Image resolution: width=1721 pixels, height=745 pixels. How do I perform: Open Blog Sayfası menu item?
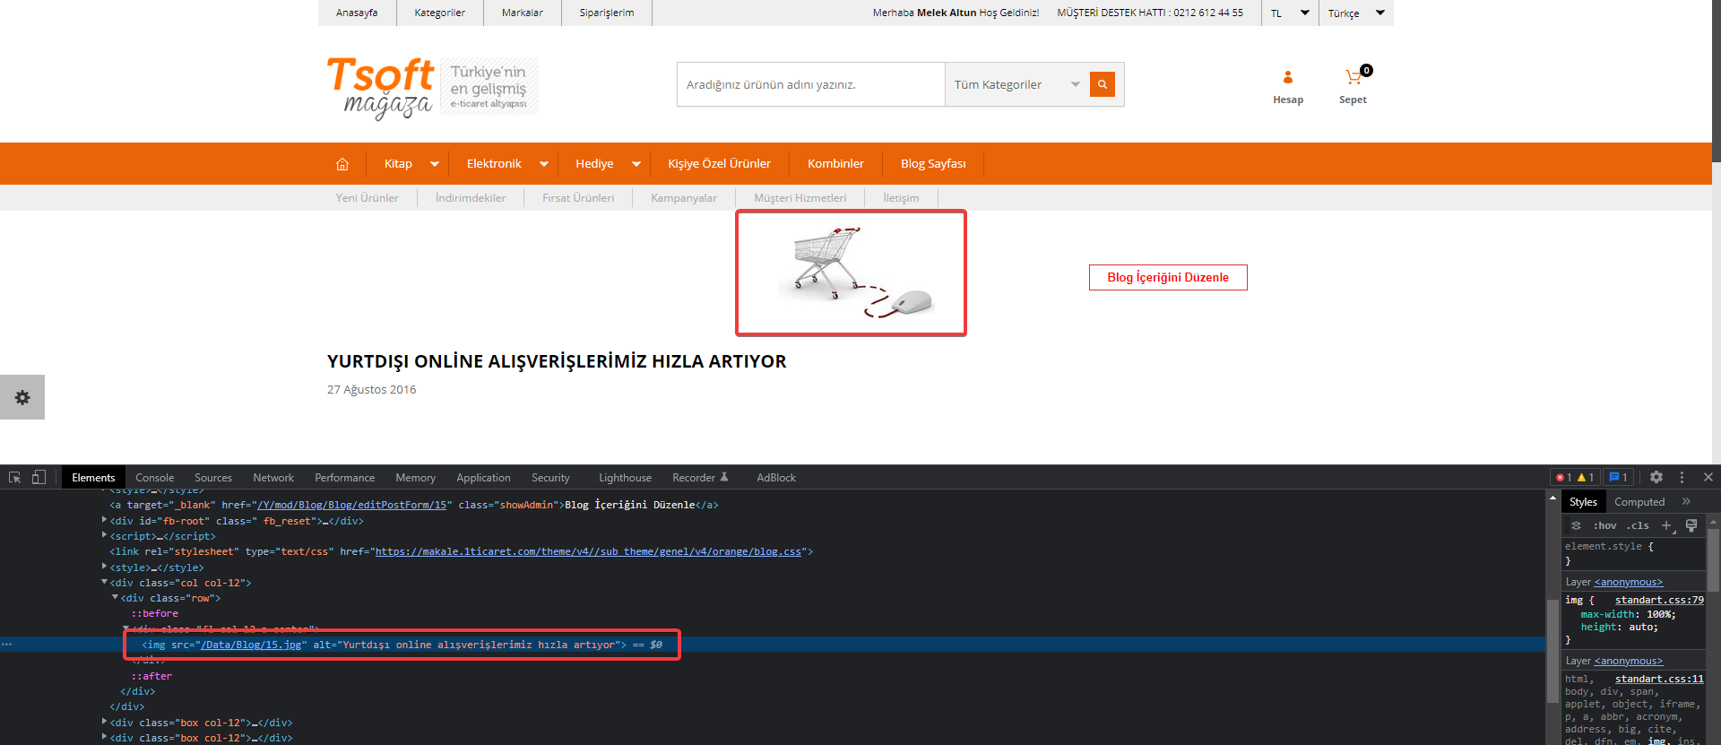click(933, 164)
